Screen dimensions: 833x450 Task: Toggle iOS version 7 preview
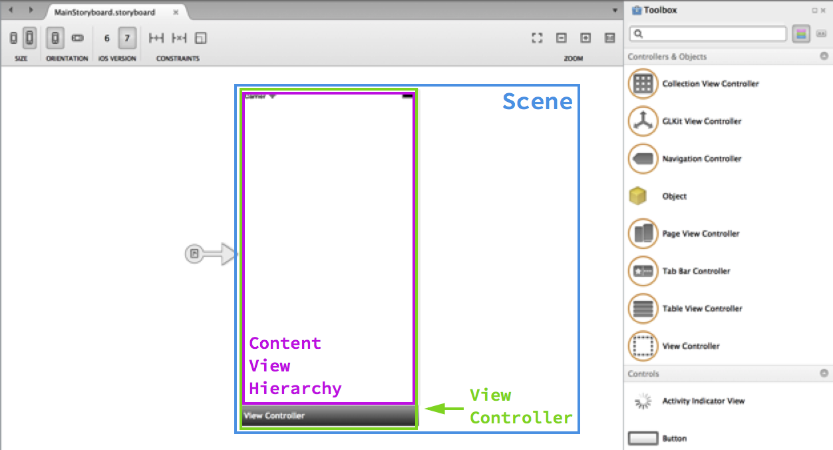click(x=127, y=39)
